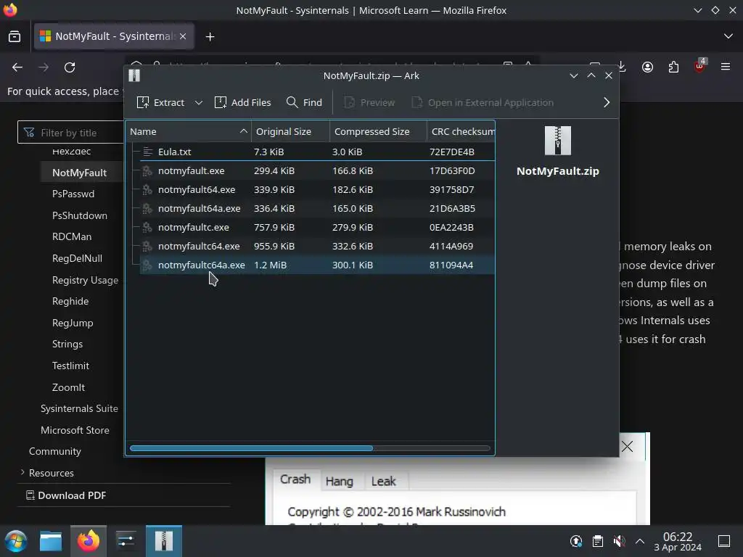Open RegJump in sidebar
The height and width of the screenshot is (557, 743).
(x=73, y=323)
